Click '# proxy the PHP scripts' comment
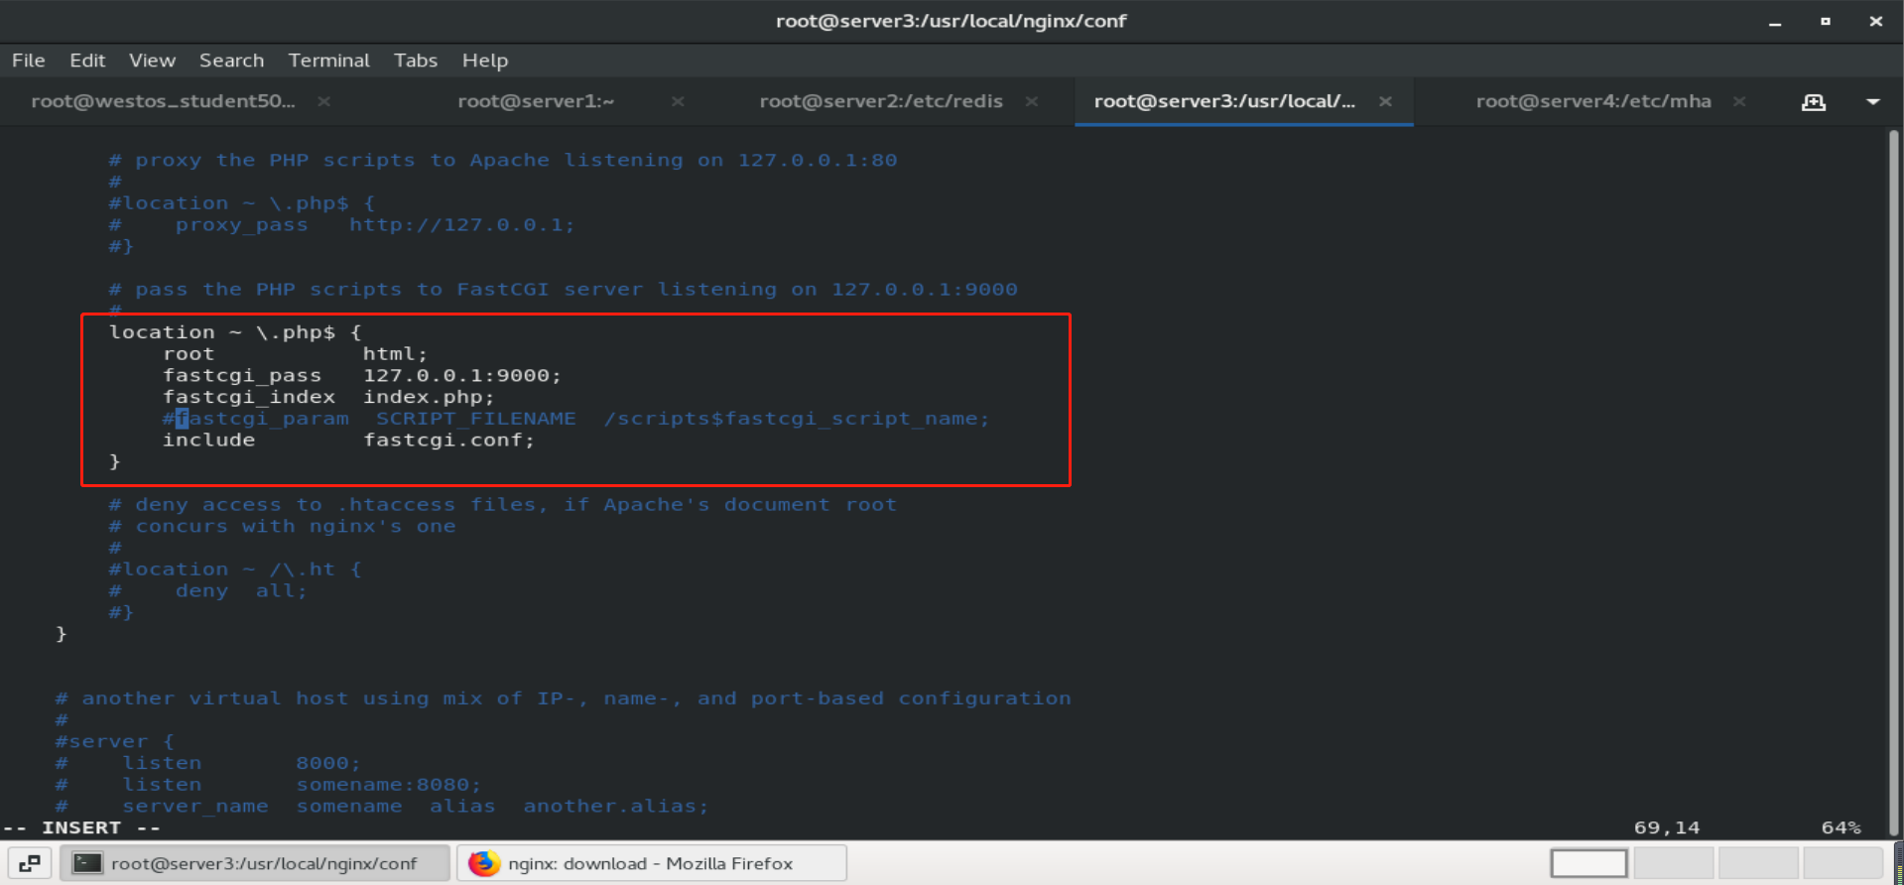Screen dimensions: 1904x885 pyautogui.click(x=503, y=161)
